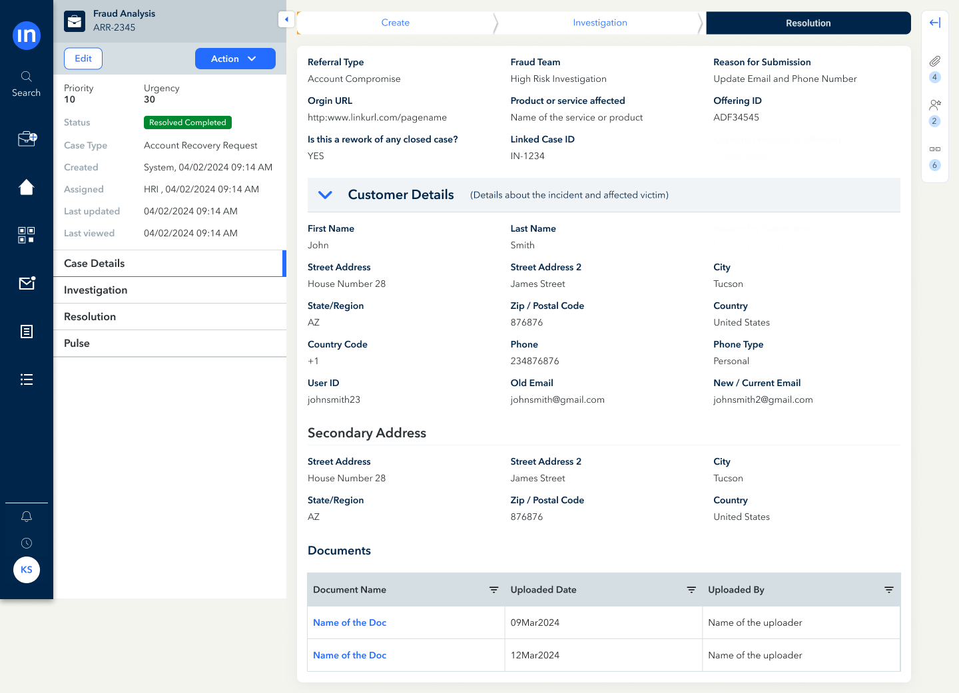Filter the Uploaded By column
The height and width of the screenshot is (693, 959).
[x=888, y=590]
